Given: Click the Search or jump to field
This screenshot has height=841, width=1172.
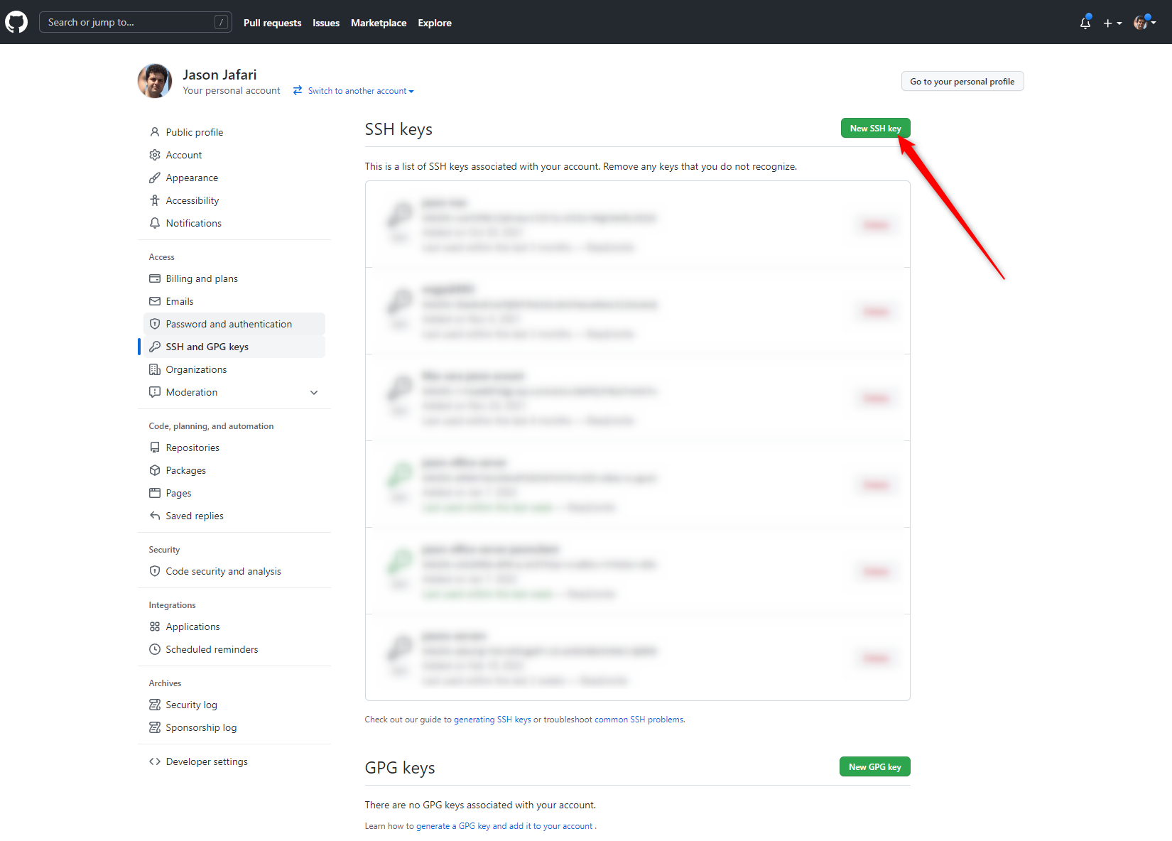Looking at the screenshot, I should (x=135, y=22).
